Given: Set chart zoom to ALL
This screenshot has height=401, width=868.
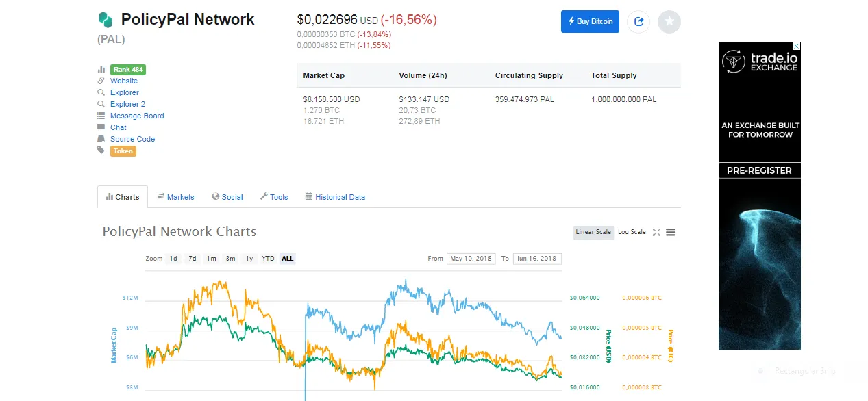Looking at the screenshot, I should click(x=287, y=259).
